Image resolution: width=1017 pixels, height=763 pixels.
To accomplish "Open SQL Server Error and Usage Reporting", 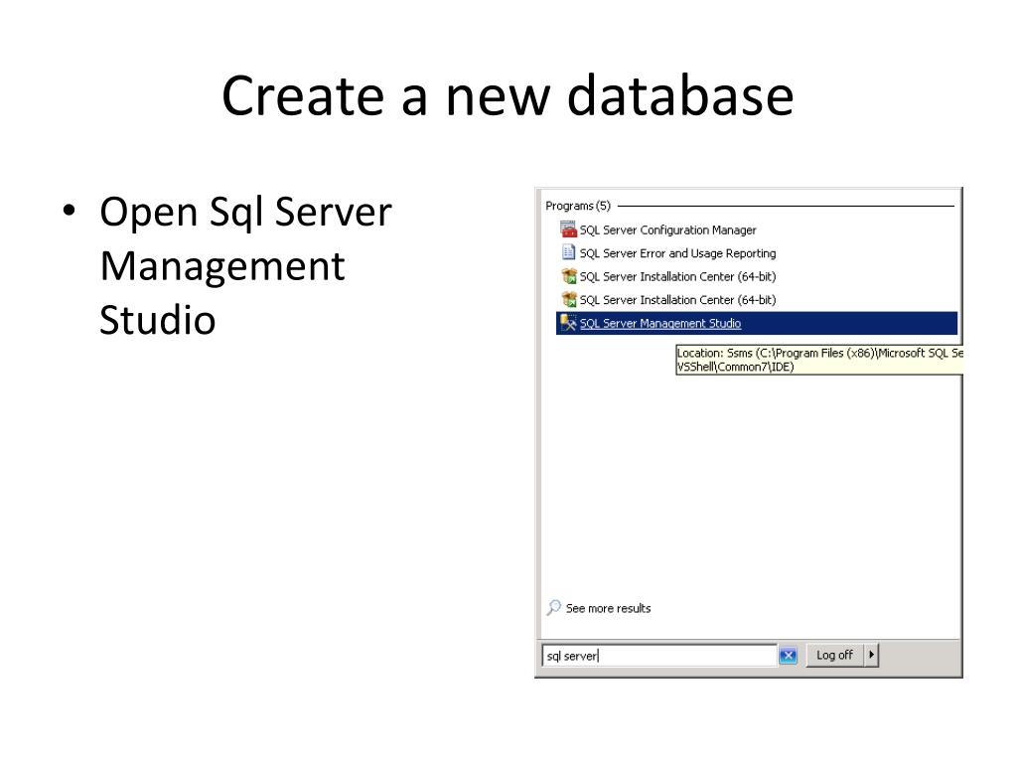I will [677, 253].
